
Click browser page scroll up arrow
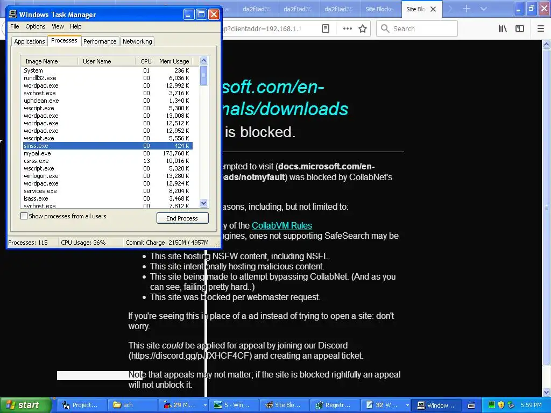coord(546,44)
